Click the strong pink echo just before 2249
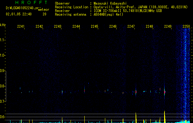Viewport: 193px width, 123px height. [x=164, y=92]
